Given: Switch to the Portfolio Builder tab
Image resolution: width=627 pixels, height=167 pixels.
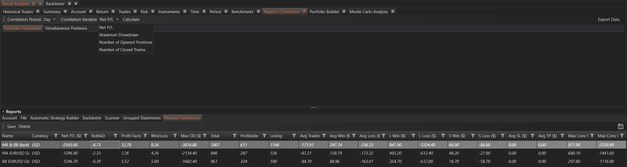Looking at the screenshot, I should click(x=324, y=12).
